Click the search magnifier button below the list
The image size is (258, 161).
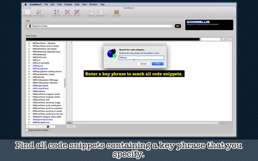48,127
